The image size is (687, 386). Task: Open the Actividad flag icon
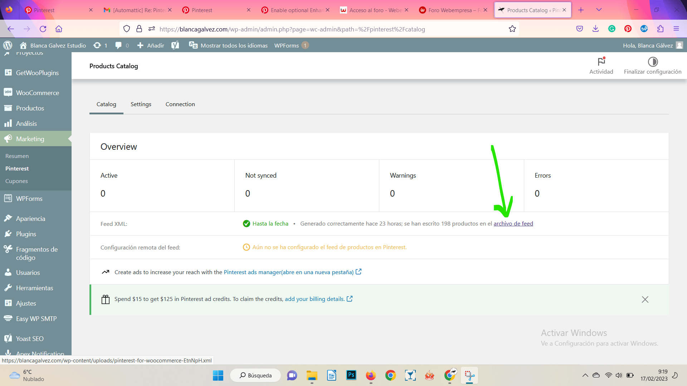click(601, 61)
